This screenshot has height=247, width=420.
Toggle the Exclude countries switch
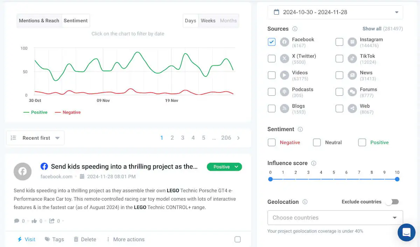pos(392,202)
